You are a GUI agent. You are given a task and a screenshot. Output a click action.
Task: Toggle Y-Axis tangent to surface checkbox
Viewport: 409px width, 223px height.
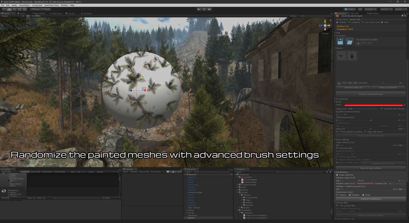[x=337, y=132]
